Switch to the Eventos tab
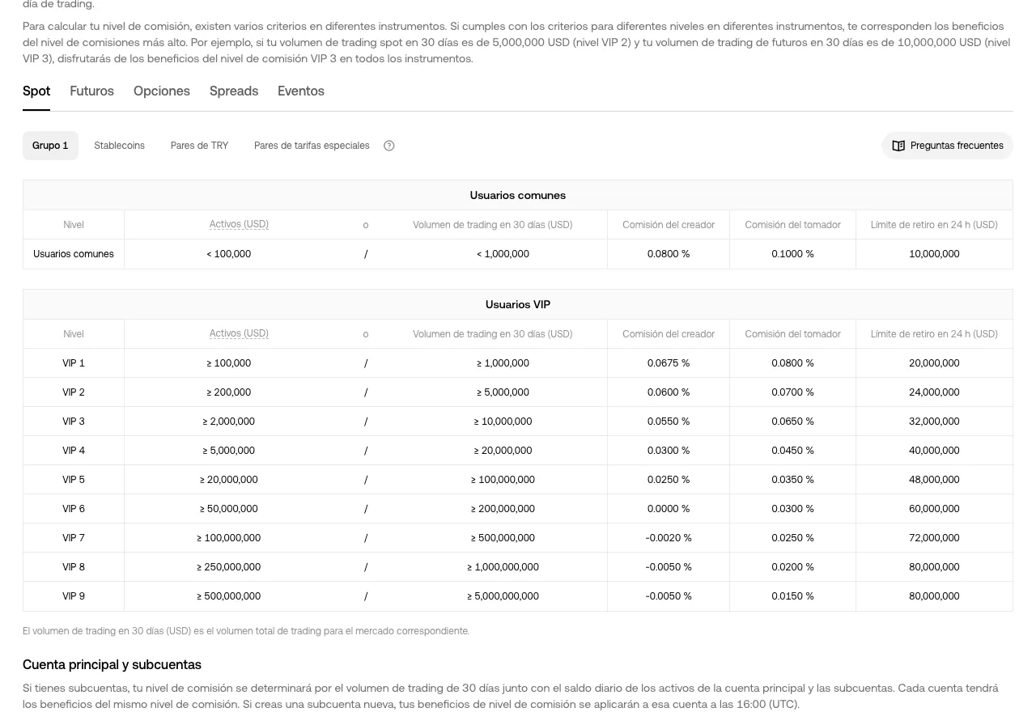Screen dimensions: 1036x712 pyautogui.click(x=301, y=91)
